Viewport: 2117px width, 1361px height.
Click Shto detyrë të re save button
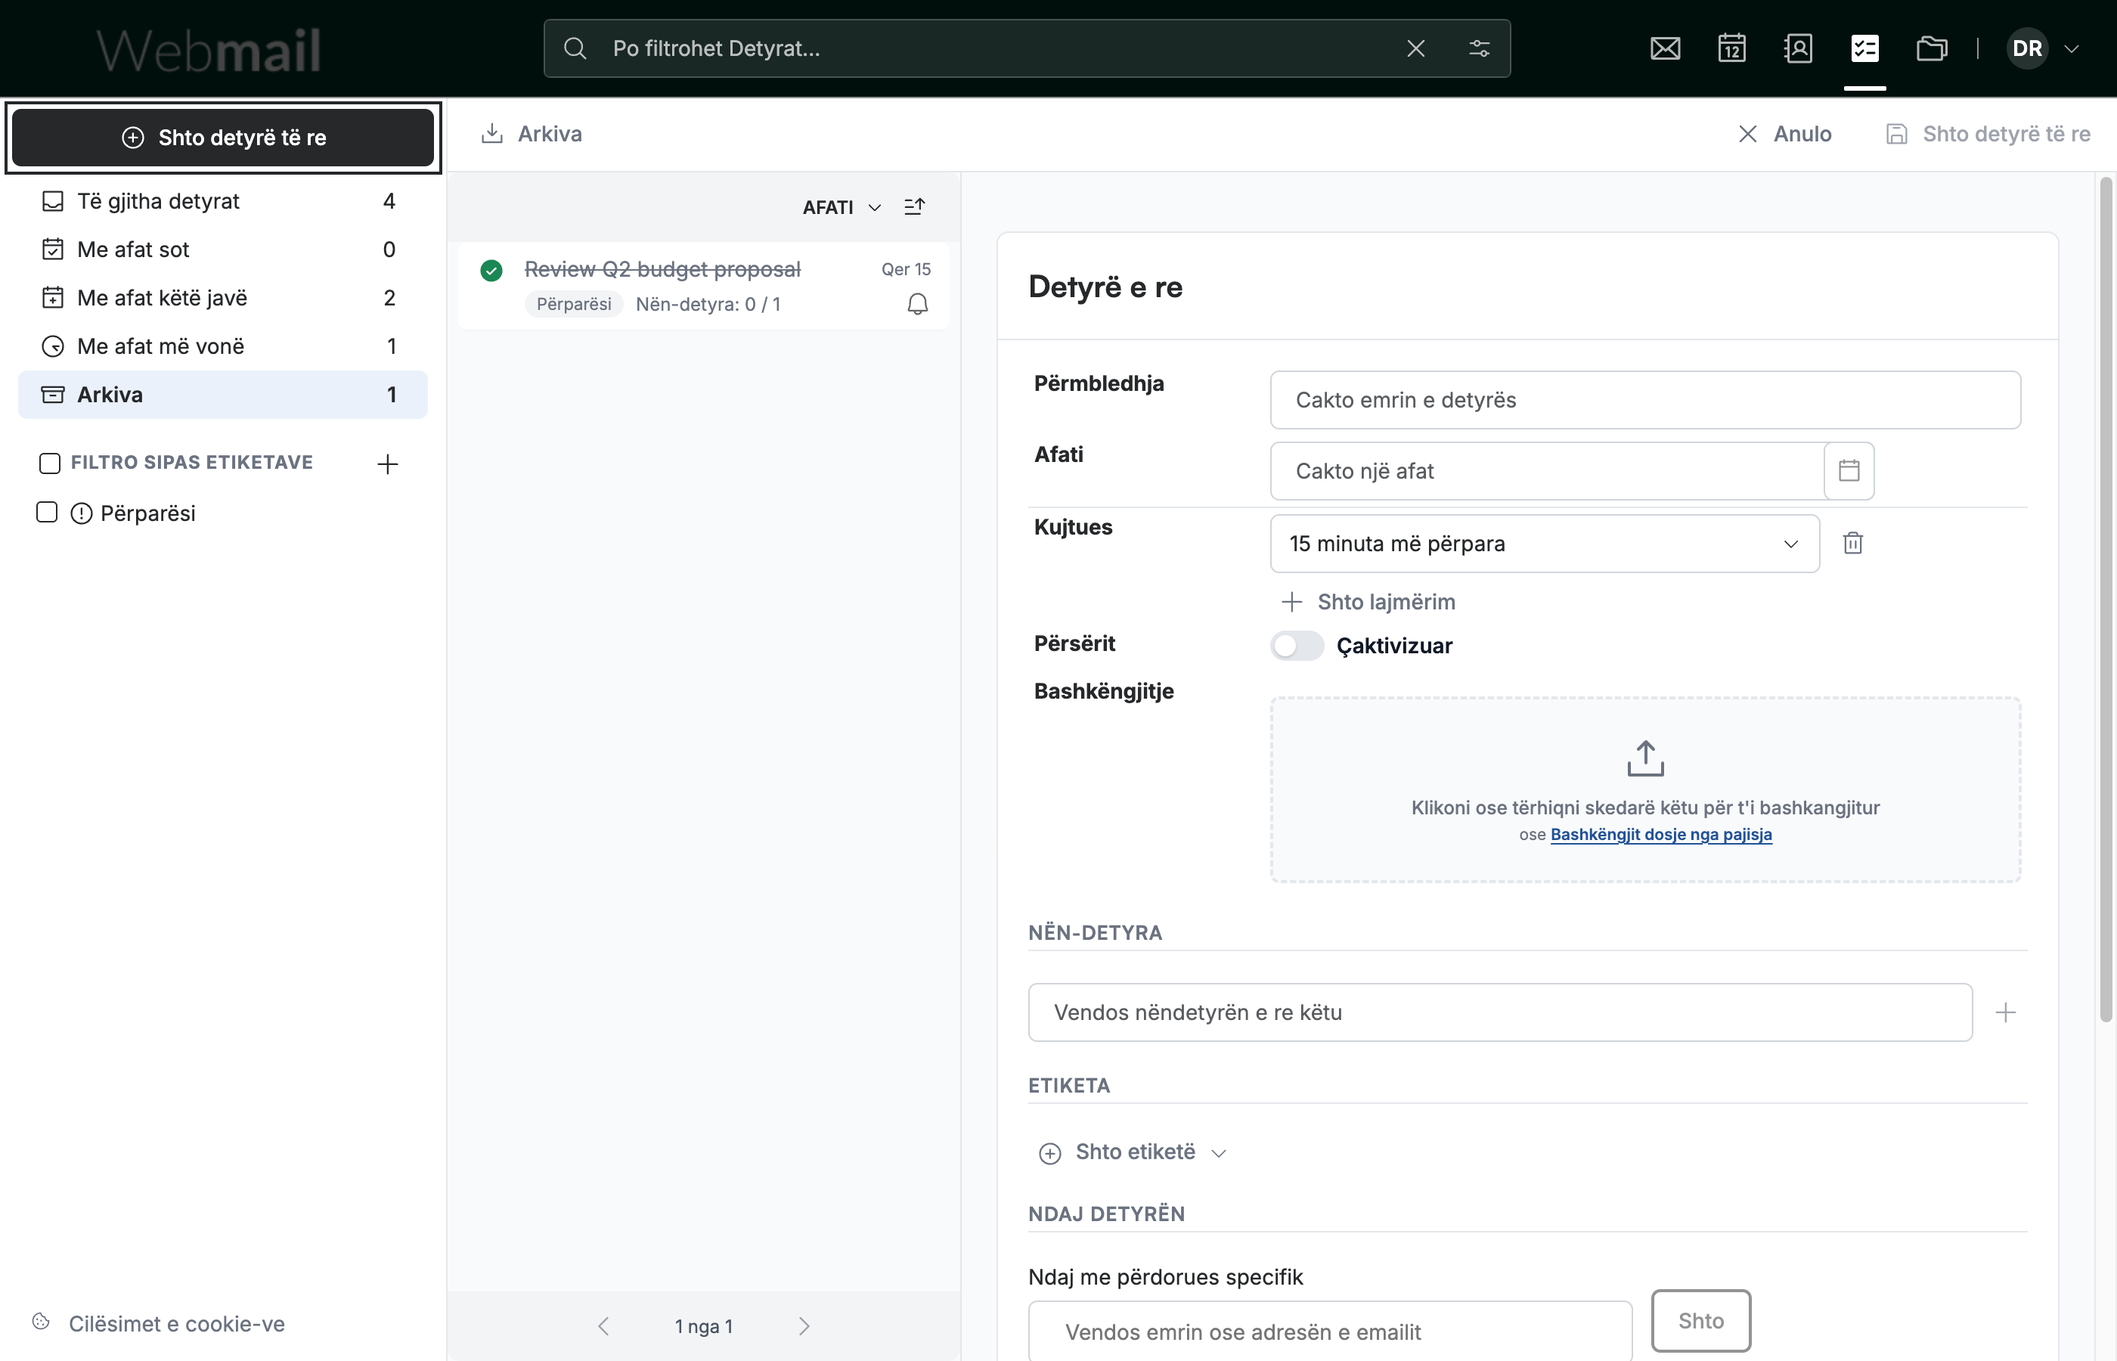(1988, 135)
